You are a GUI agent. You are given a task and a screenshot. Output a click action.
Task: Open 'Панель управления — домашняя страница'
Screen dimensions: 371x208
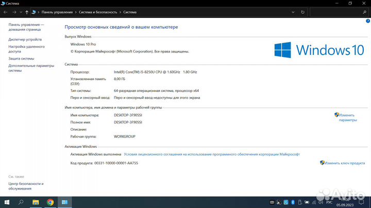tap(26, 27)
